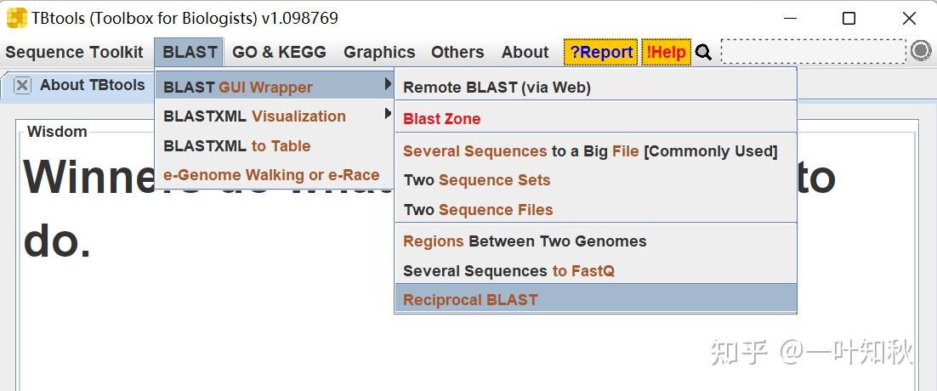Maximize the TBtools window

849,18
